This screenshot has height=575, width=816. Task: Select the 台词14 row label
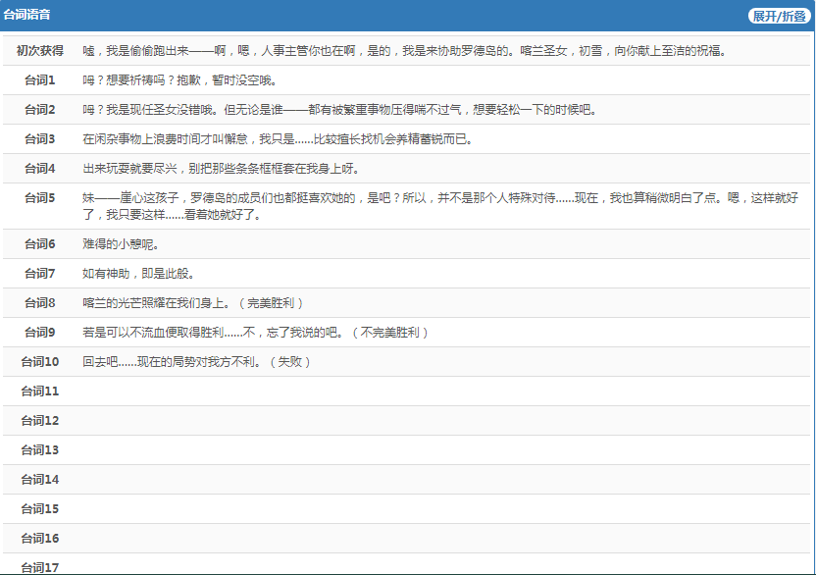click(40, 479)
